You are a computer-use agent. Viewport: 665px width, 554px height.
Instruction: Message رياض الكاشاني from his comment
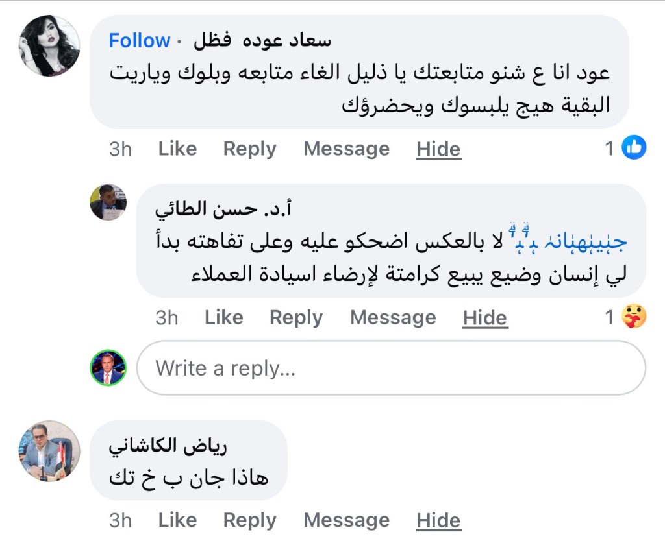(x=346, y=520)
